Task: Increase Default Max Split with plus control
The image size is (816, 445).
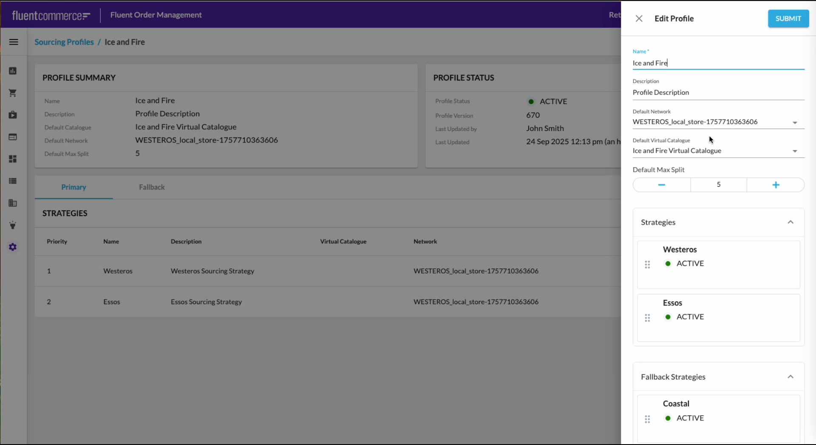Action: tap(775, 184)
